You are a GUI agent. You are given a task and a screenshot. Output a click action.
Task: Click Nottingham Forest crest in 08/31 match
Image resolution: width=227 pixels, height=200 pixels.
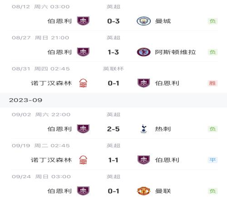pos(83,83)
